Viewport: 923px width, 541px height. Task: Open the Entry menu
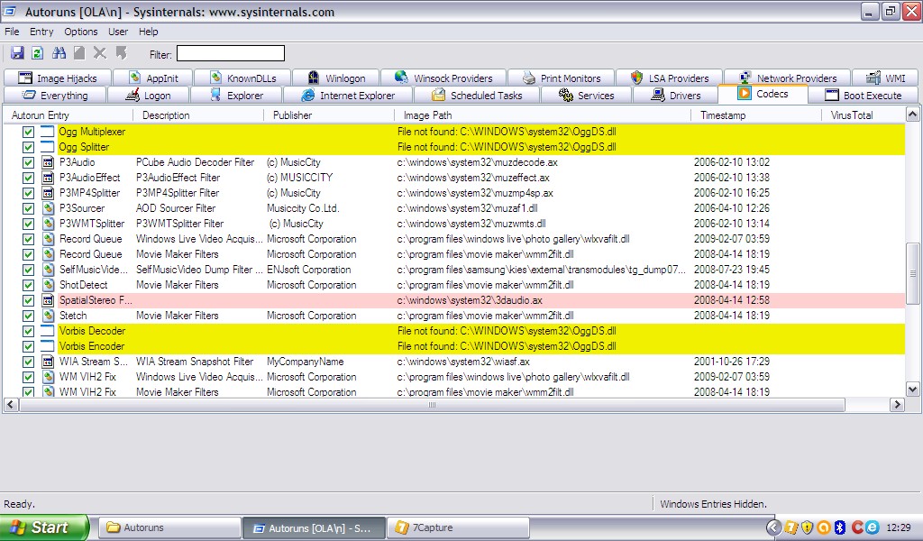(x=41, y=32)
